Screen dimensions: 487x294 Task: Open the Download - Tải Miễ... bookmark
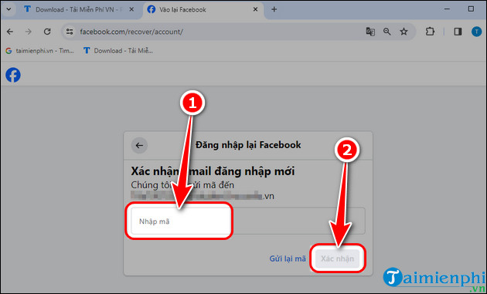pyautogui.click(x=118, y=51)
